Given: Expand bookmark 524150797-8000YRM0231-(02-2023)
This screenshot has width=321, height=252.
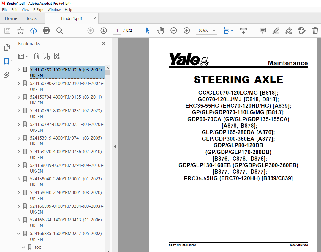Looking at the screenshot, I should tap(19, 111).
